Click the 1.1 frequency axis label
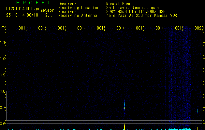This screenshot has width=205, height=130. point(3,42)
